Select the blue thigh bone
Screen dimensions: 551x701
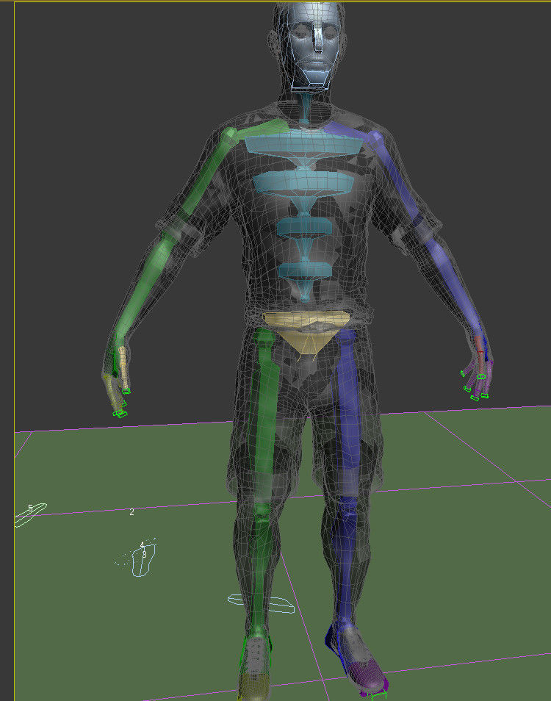[x=348, y=411]
